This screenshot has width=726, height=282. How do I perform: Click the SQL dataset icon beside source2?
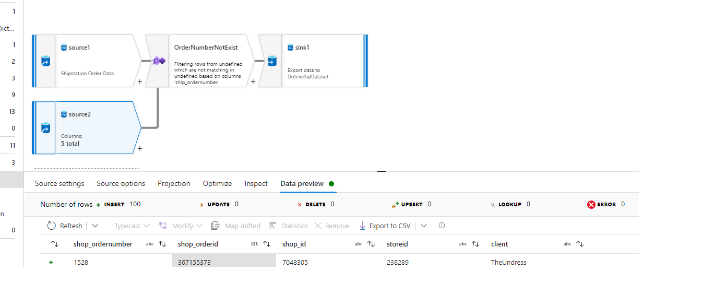64,114
